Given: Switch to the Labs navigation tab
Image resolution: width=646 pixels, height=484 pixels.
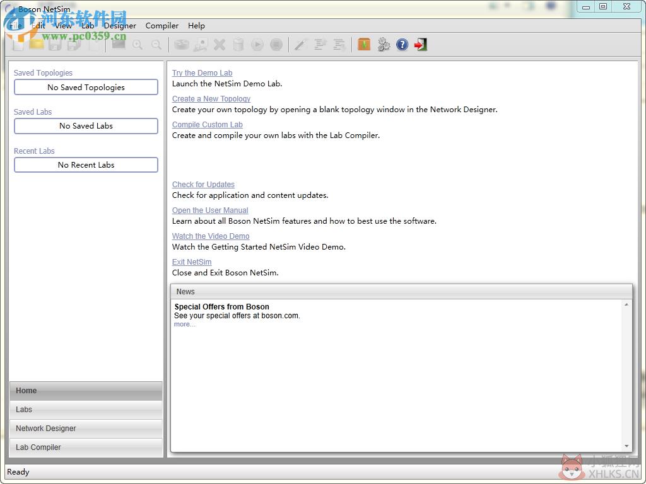Looking at the screenshot, I should pos(86,410).
